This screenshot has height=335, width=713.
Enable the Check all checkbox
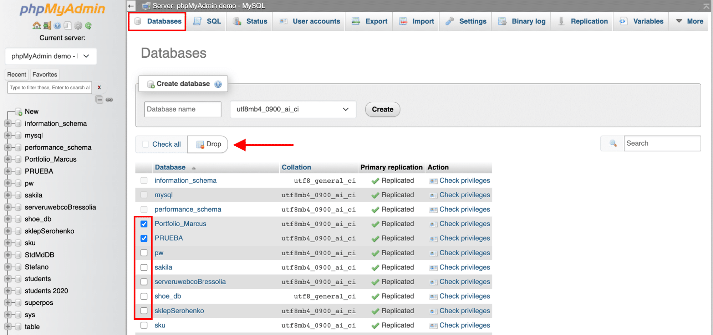(146, 144)
